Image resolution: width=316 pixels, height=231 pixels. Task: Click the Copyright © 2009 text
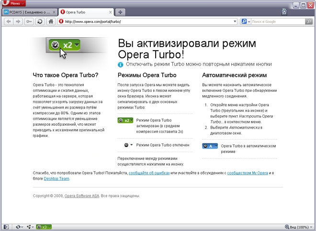pos(48,196)
